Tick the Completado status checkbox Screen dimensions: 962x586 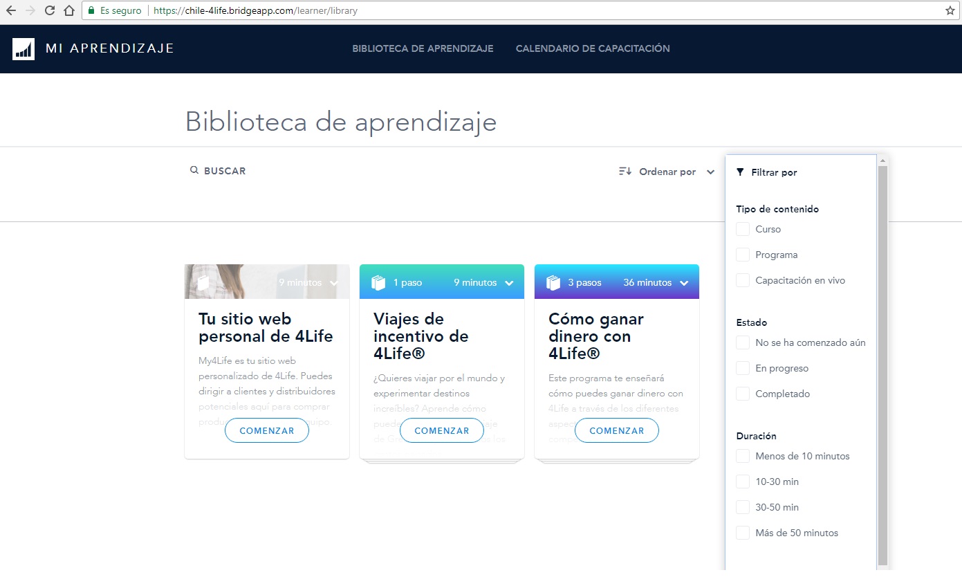pos(743,394)
